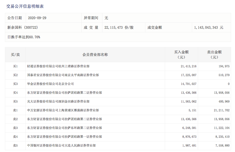Select 华金证券股份有限公司北京分公司 entry
Screen dimensions: 235x152
pyautogui.click(x=50, y=84)
